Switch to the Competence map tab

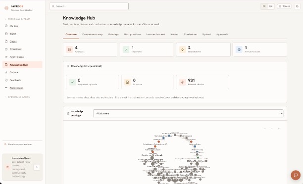[93, 34]
